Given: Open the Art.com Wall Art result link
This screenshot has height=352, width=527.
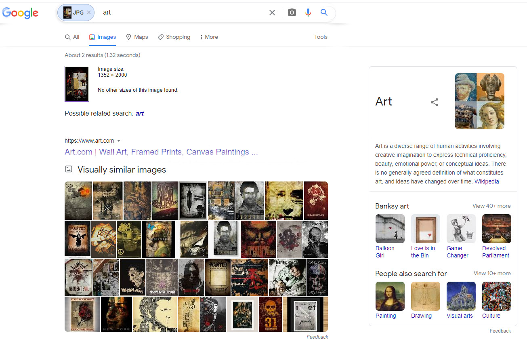Looking at the screenshot, I should [x=161, y=152].
